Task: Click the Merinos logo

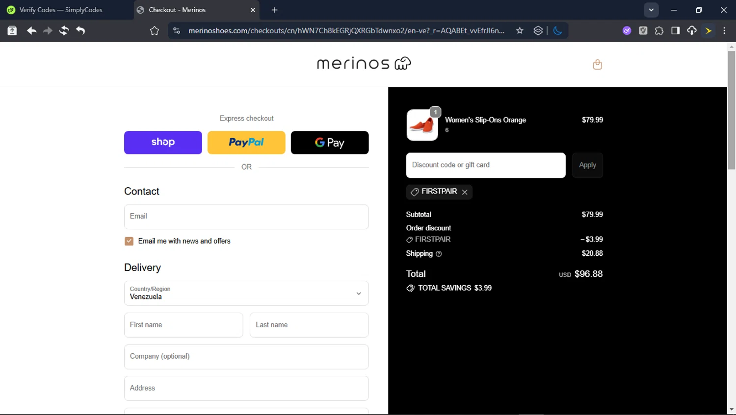Action: click(x=364, y=63)
